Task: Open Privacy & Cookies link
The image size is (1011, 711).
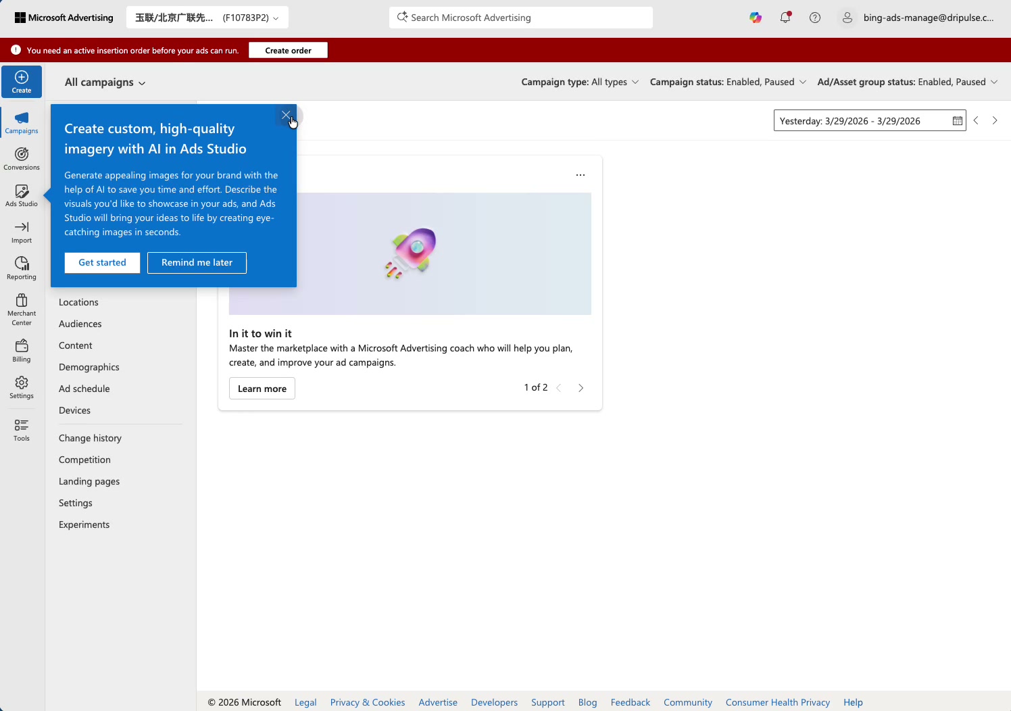Action: coord(368,702)
